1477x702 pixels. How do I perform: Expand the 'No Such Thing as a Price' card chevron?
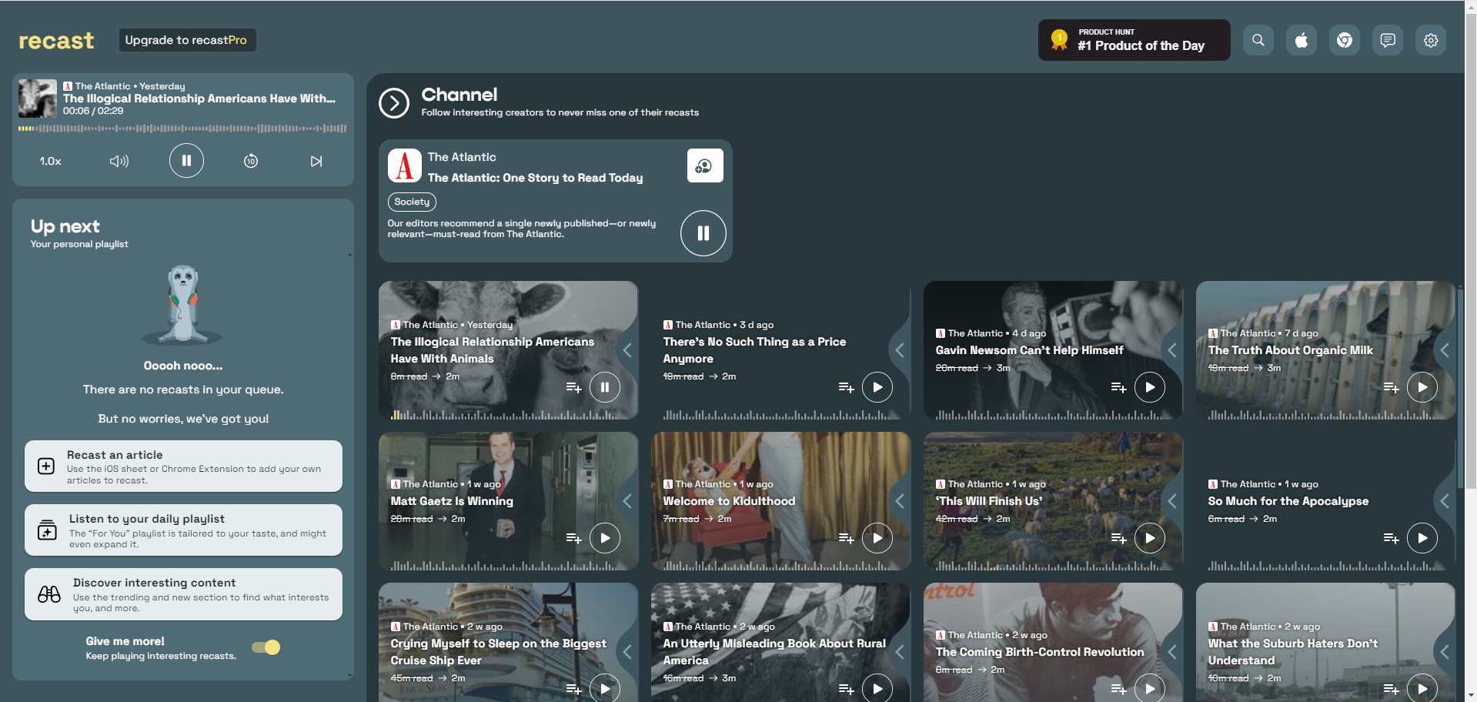pos(901,350)
